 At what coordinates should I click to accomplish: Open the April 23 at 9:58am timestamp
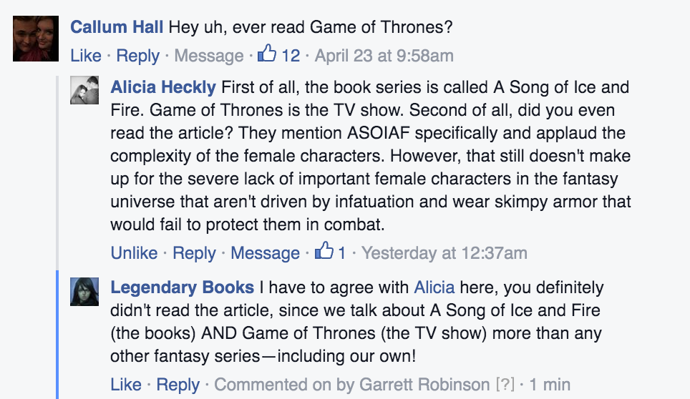[384, 56]
